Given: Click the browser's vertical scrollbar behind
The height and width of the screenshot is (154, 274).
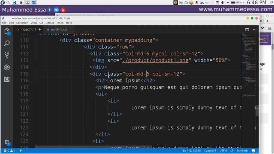Looking at the screenshot, I should pyautogui.click(x=272, y=47).
